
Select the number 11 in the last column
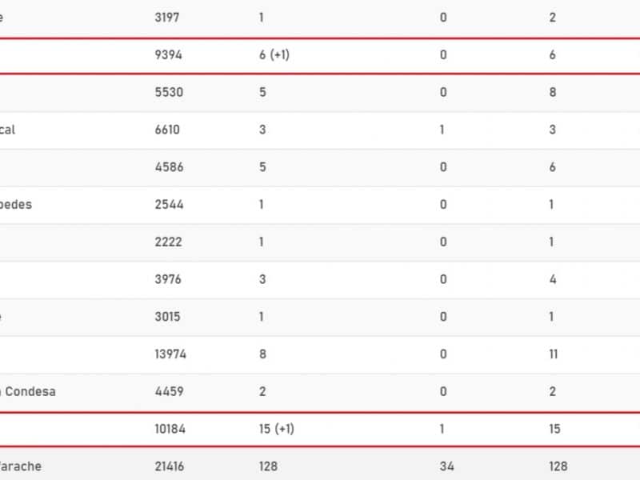(554, 354)
